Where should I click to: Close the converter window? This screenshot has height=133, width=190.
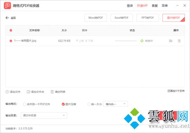[185, 6]
